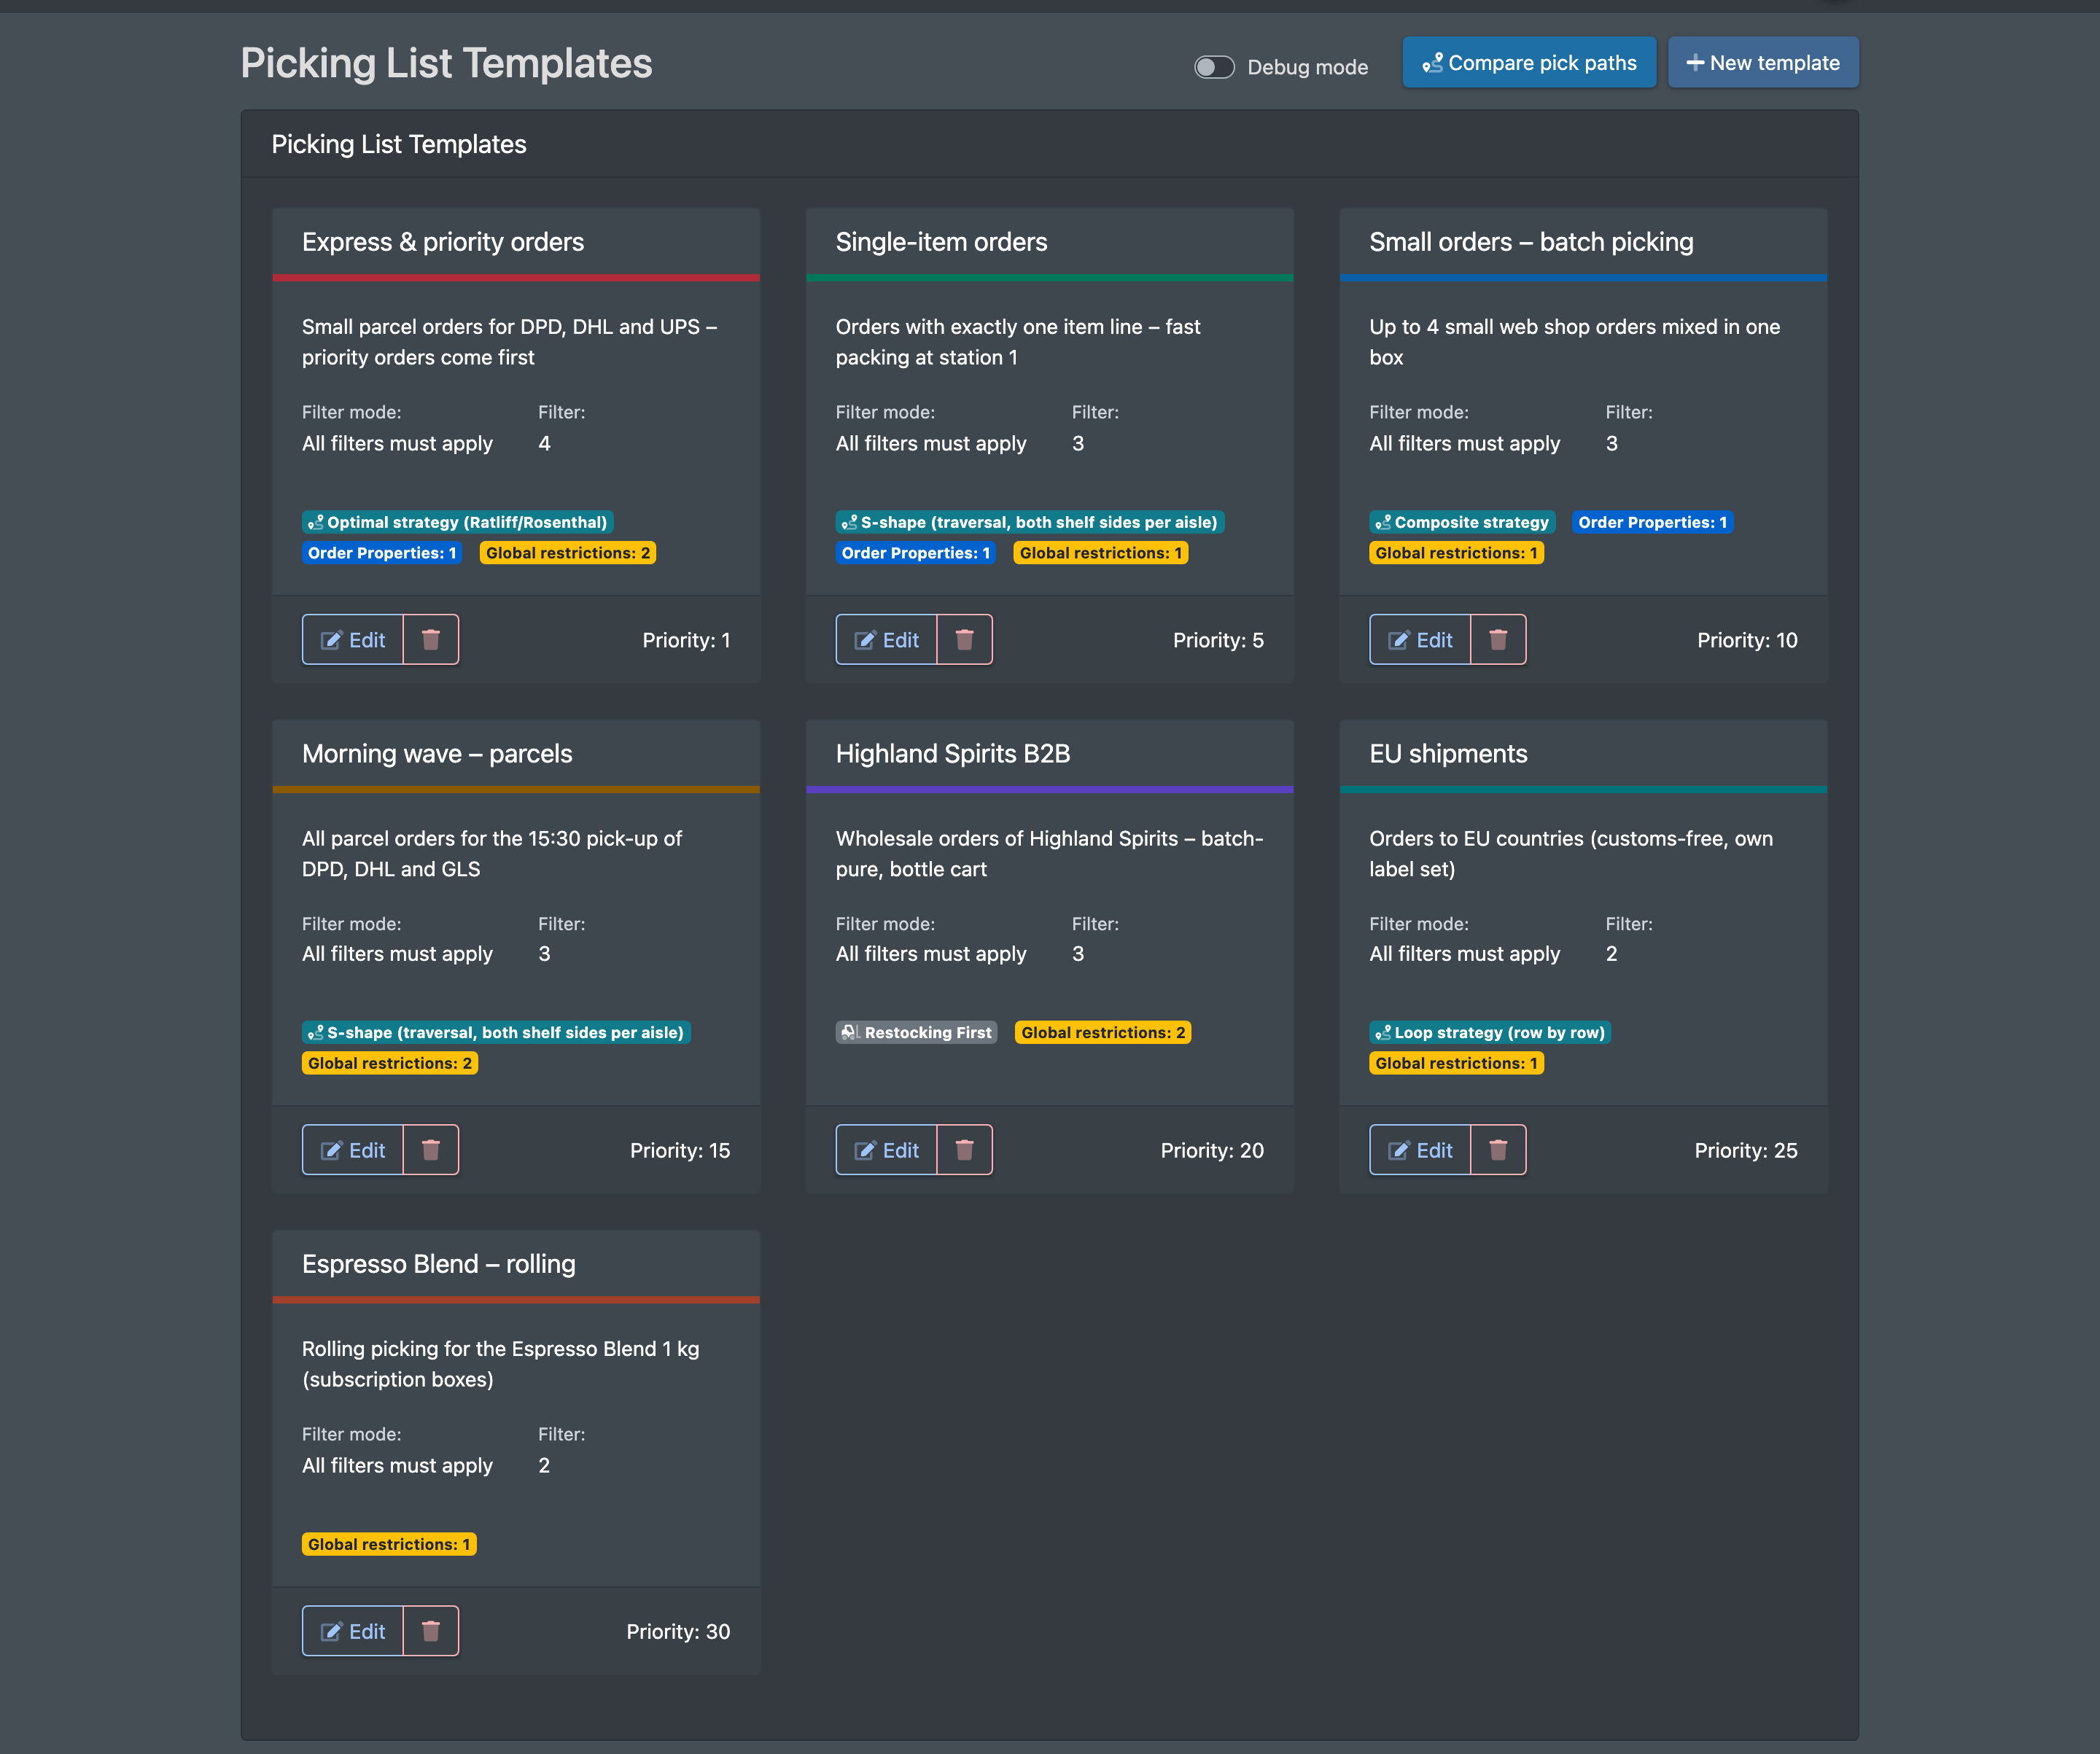This screenshot has height=1754, width=2100.
Task: Delete the Small orders – batch picking template
Action: [x=1498, y=640]
